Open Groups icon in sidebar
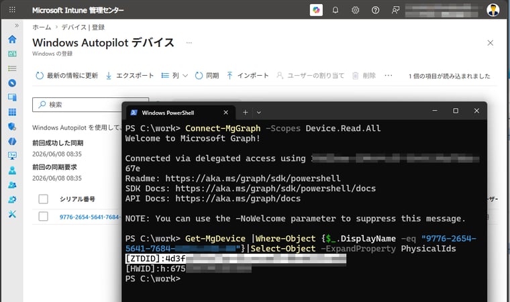This screenshot has width=510, height=302. (12, 185)
